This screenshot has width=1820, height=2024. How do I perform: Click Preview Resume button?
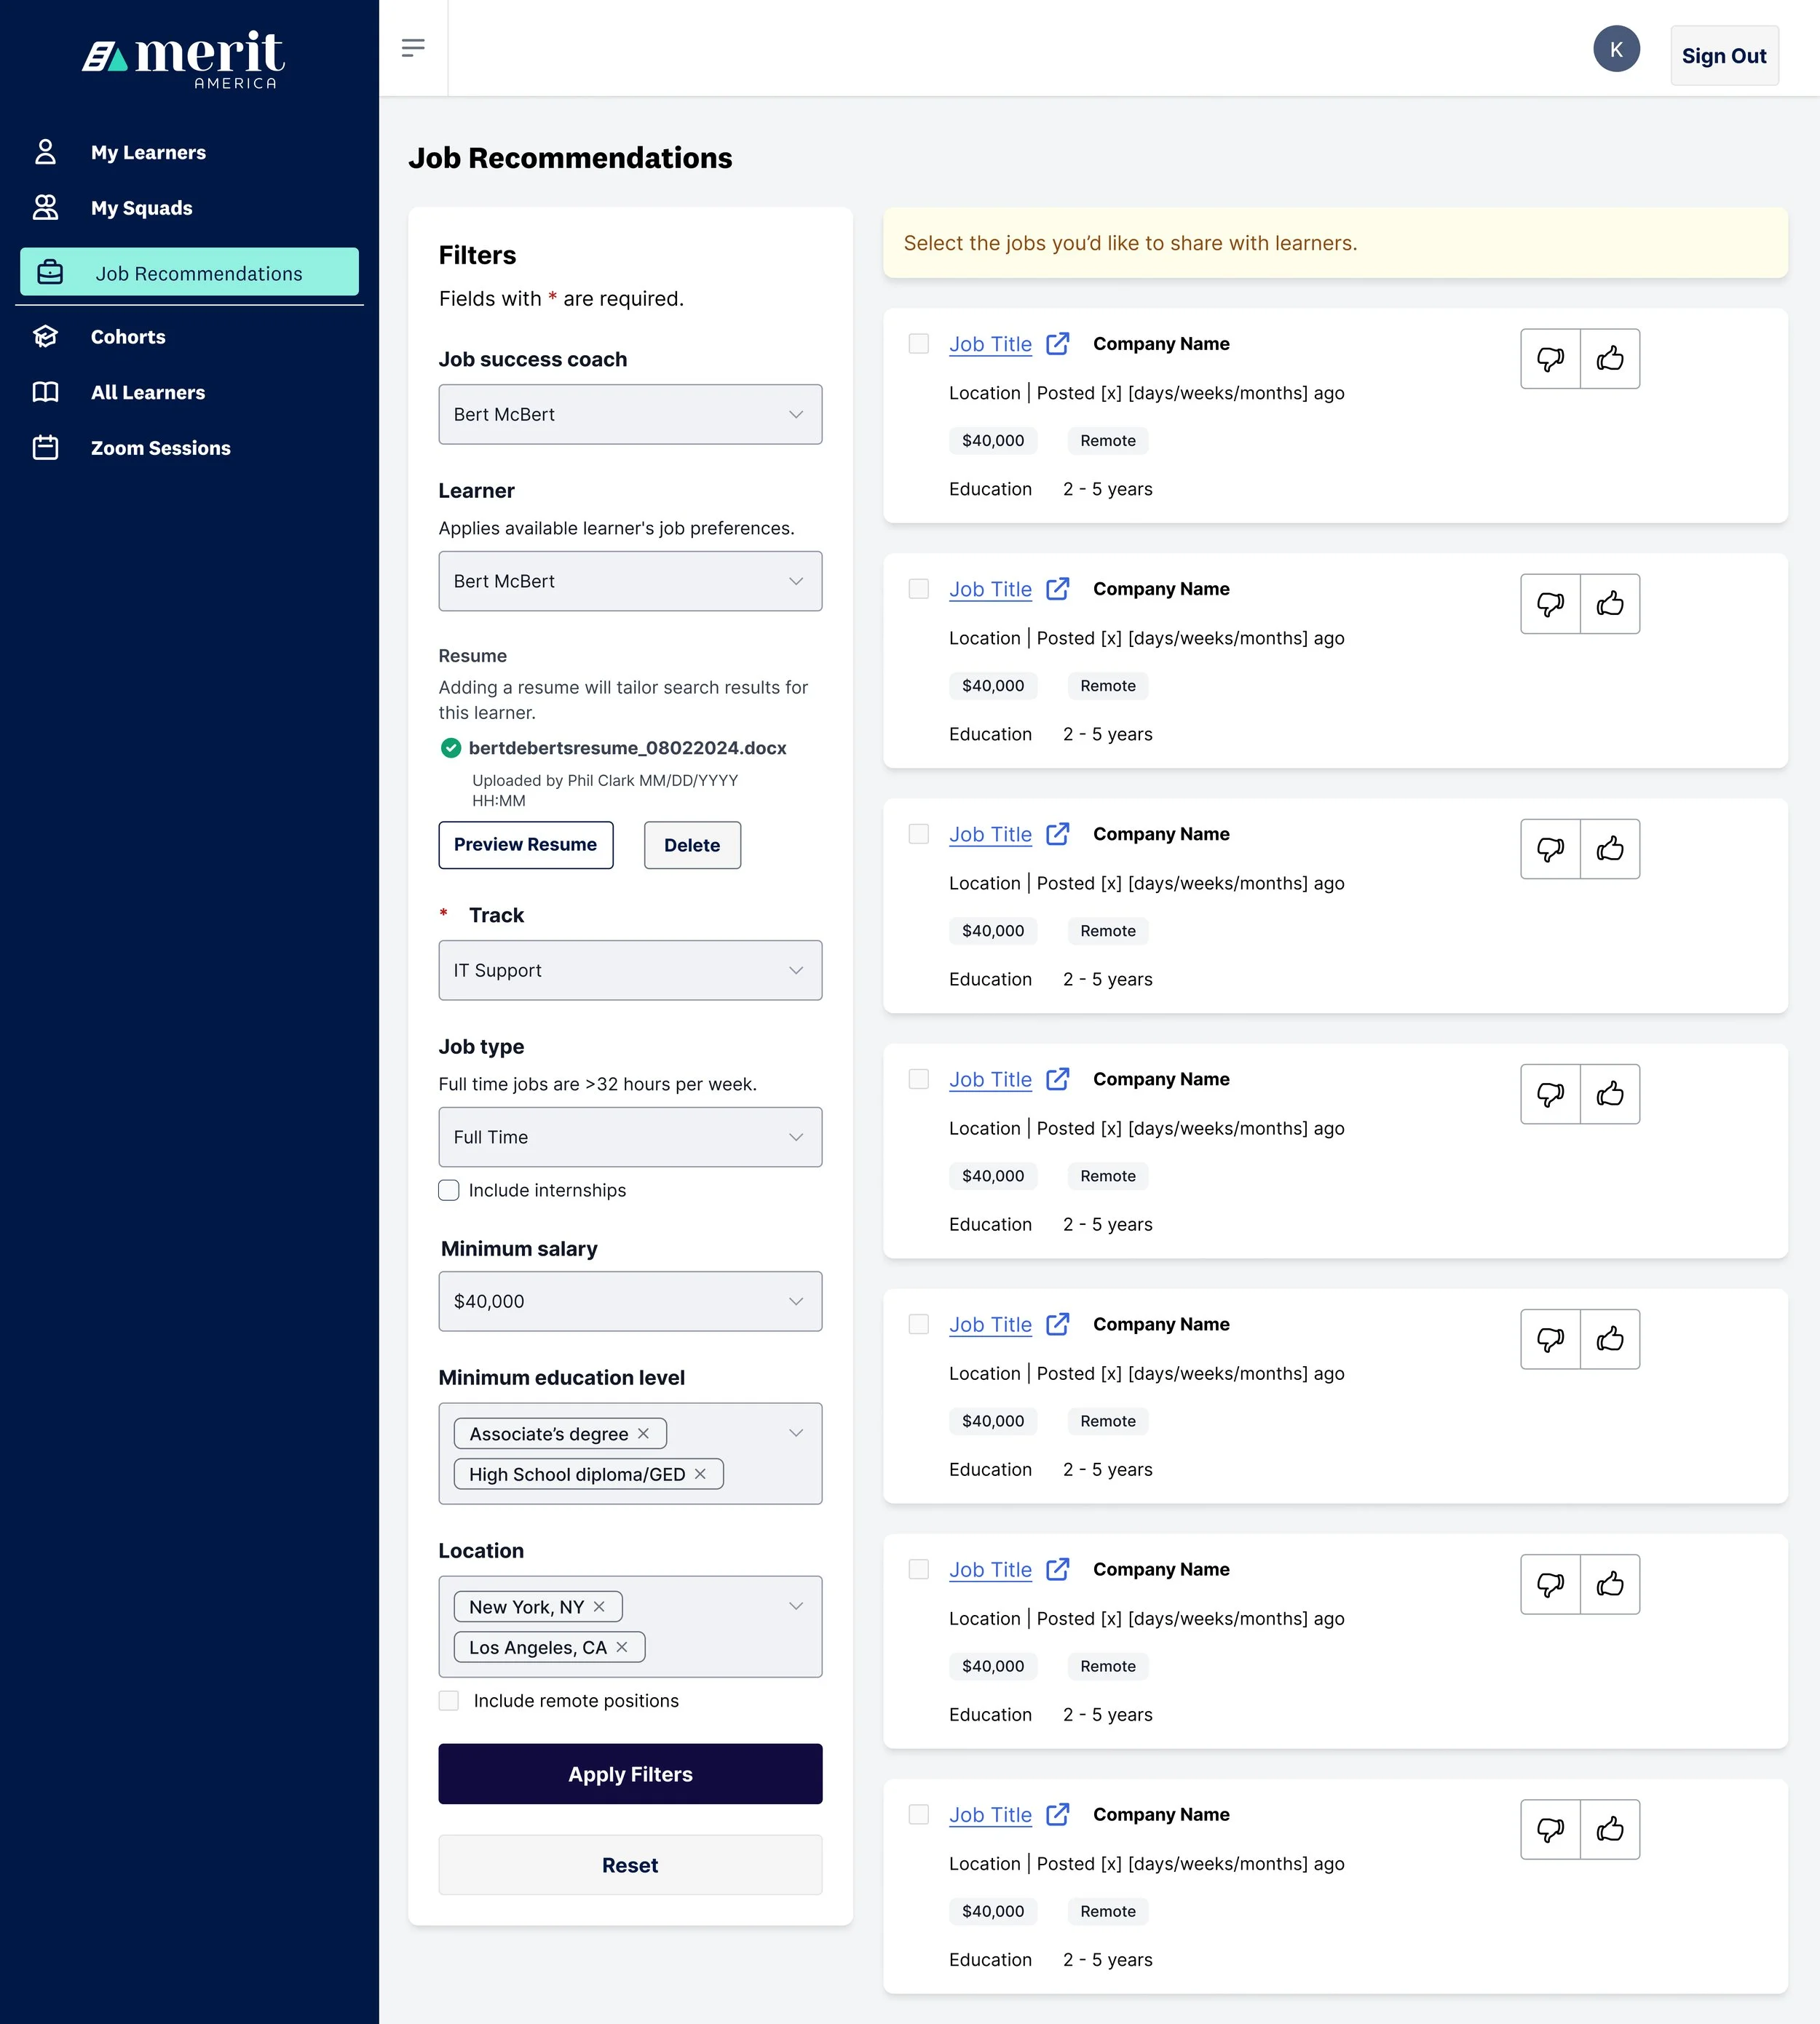[x=525, y=844]
